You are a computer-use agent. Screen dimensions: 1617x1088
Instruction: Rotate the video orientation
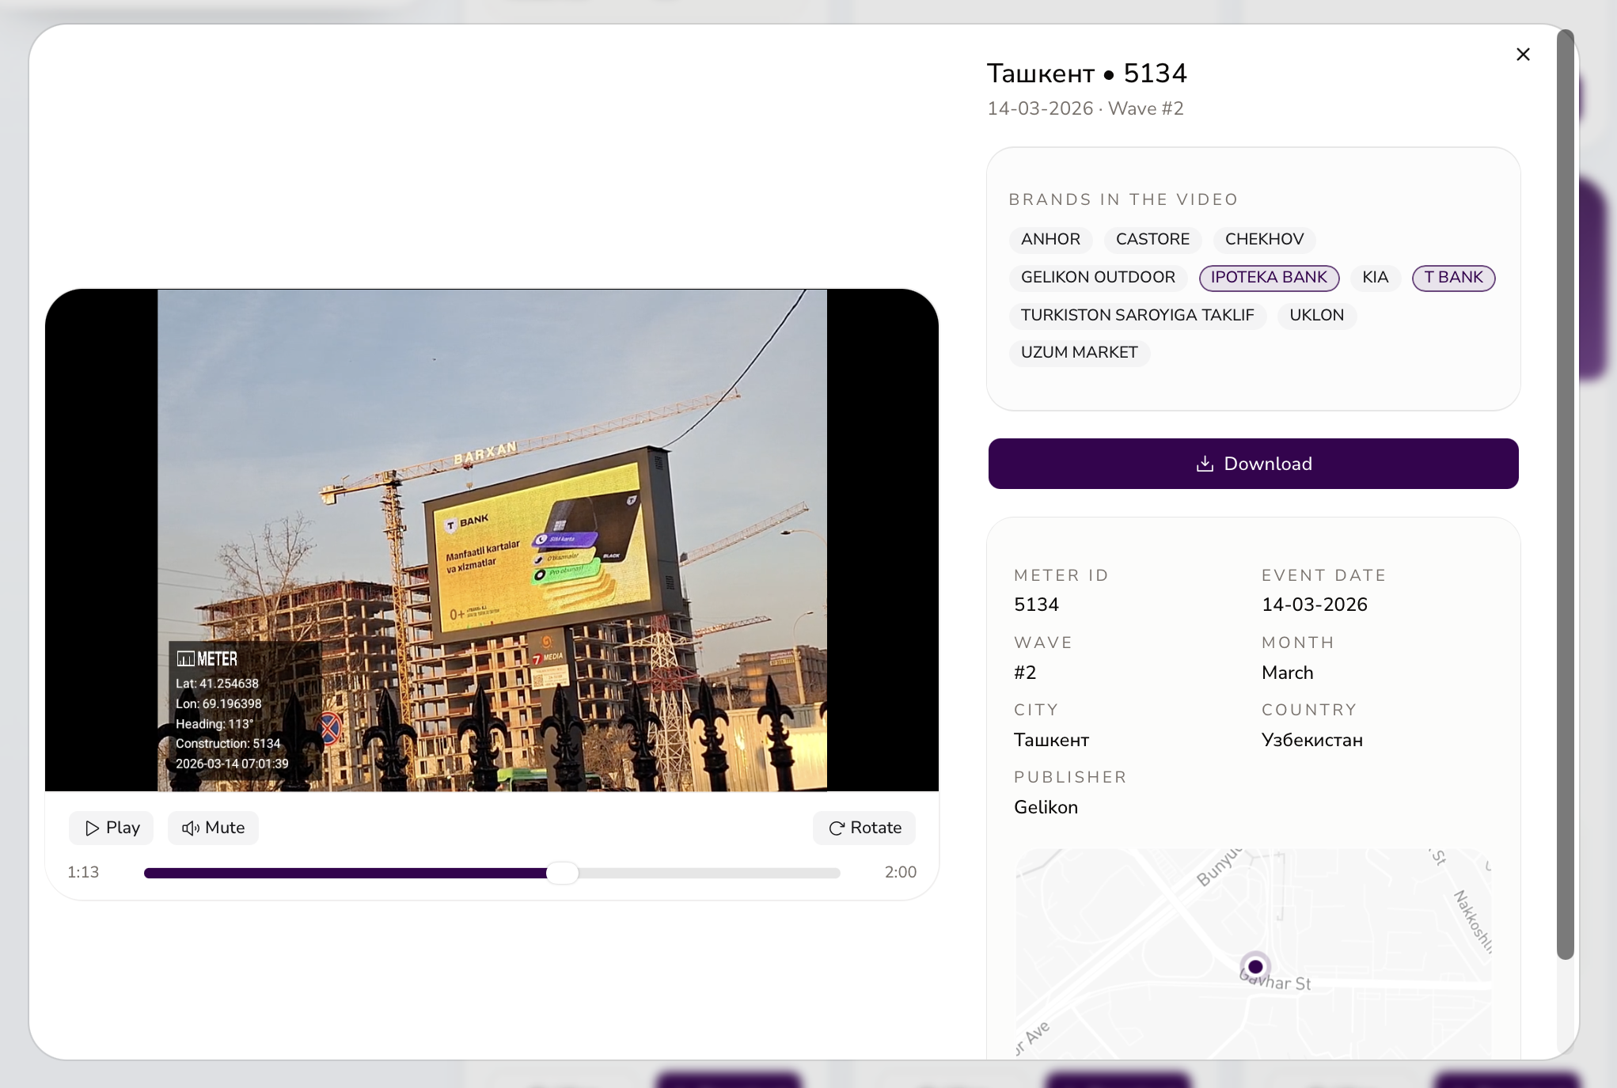coord(864,828)
